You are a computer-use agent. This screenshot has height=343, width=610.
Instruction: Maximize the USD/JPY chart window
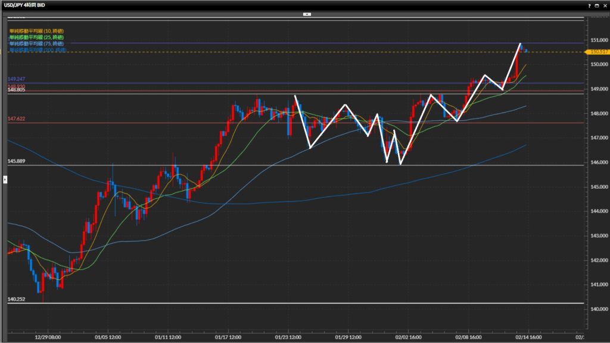tap(596, 5)
